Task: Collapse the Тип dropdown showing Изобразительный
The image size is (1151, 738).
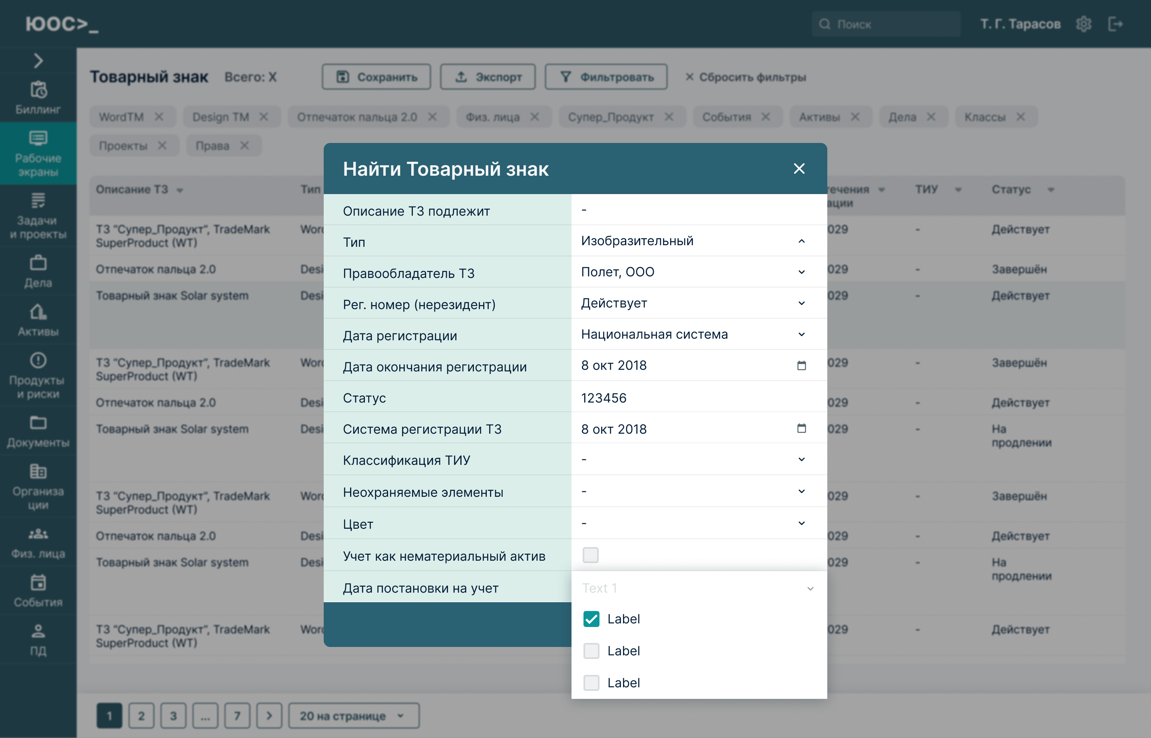Action: (801, 241)
